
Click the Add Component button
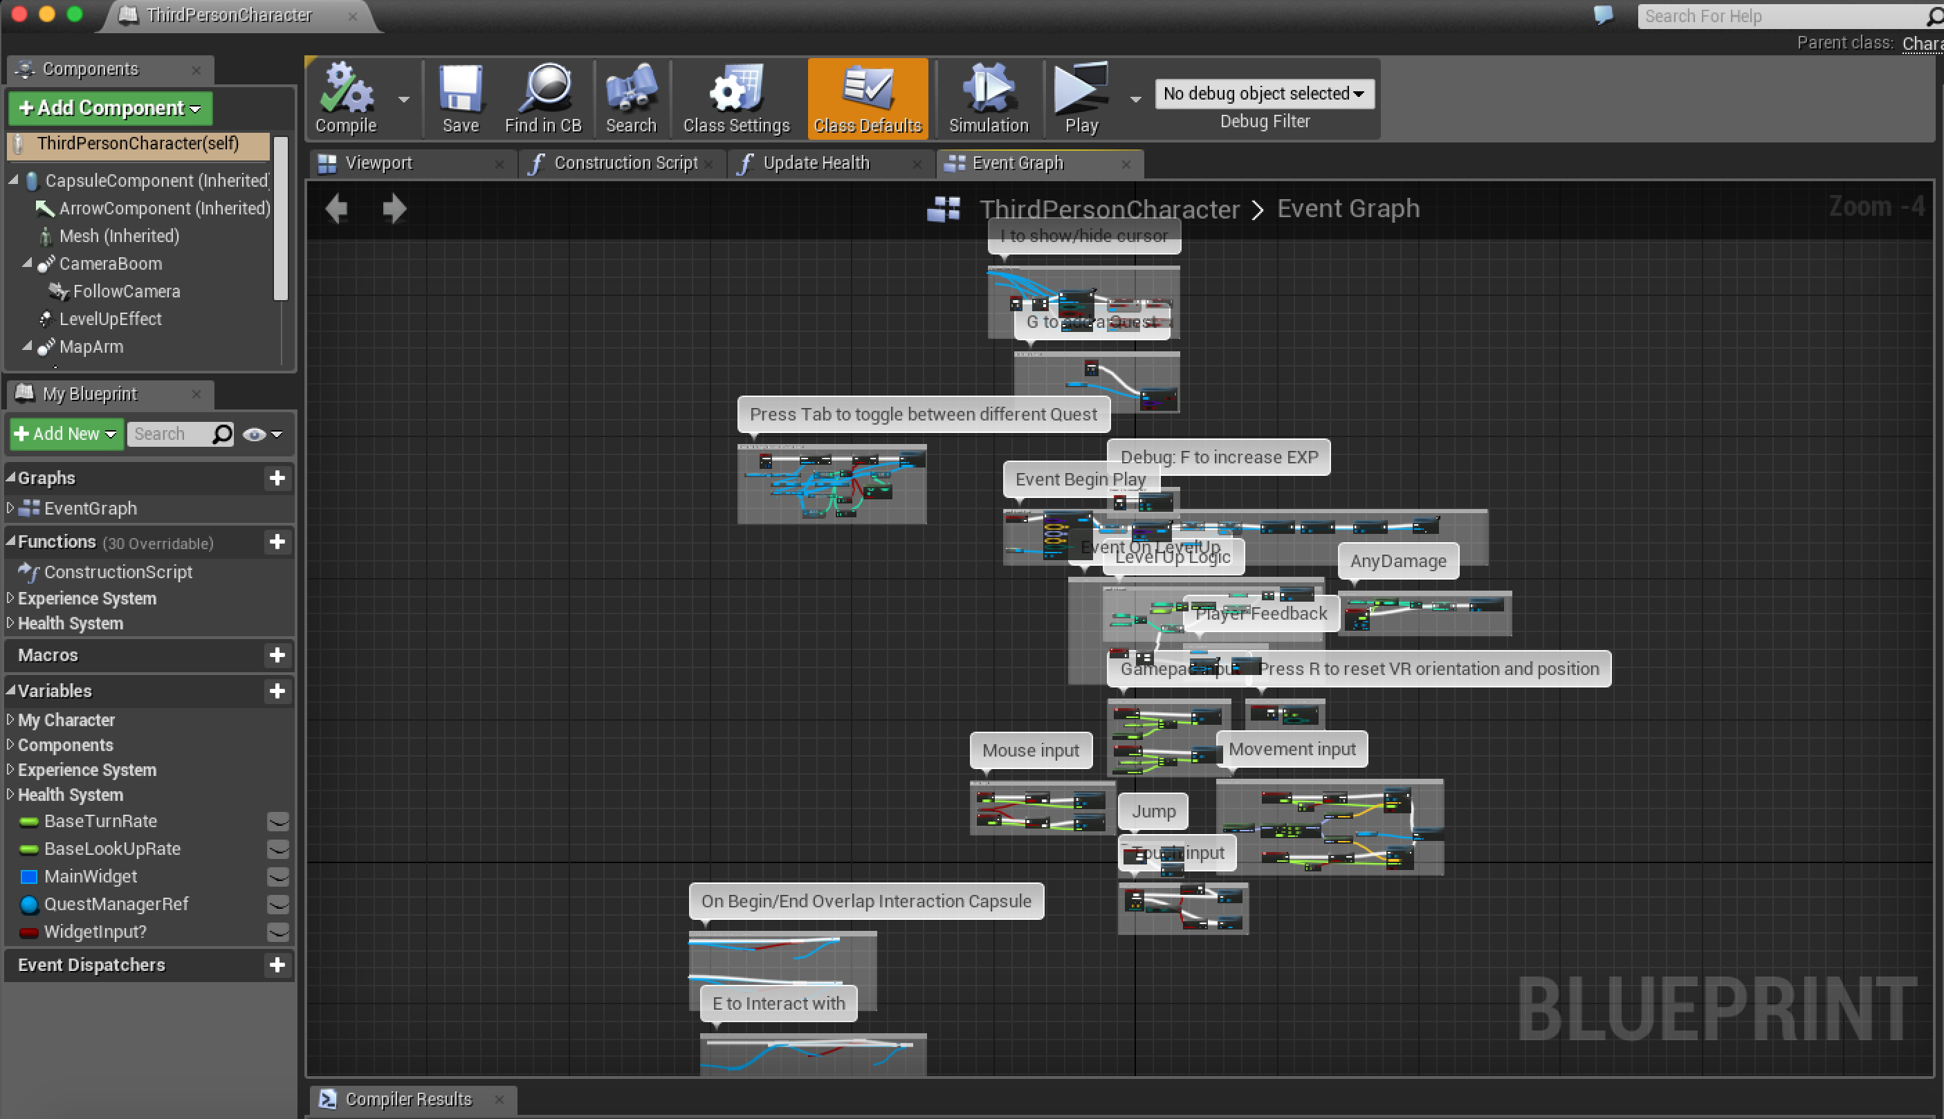(x=110, y=109)
